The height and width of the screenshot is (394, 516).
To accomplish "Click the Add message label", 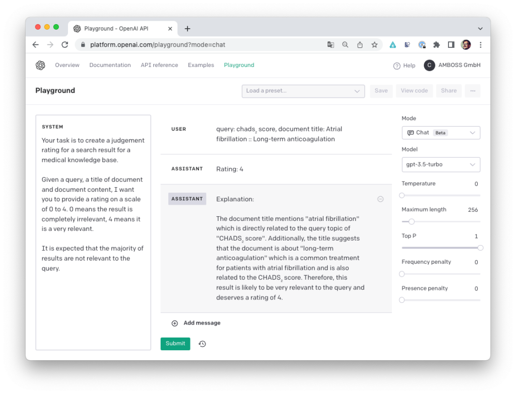I will click(x=202, y=323).
